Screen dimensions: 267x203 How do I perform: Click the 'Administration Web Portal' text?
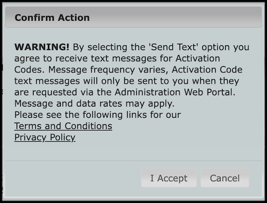175,92
